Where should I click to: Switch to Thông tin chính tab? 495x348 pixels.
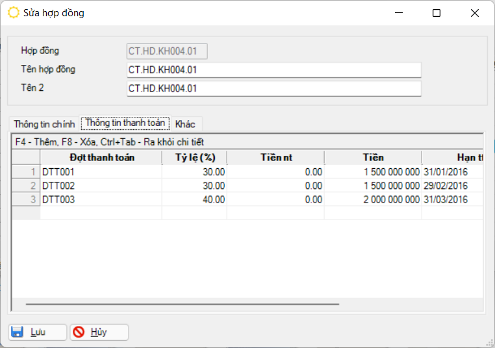click(x=44, y=124)
